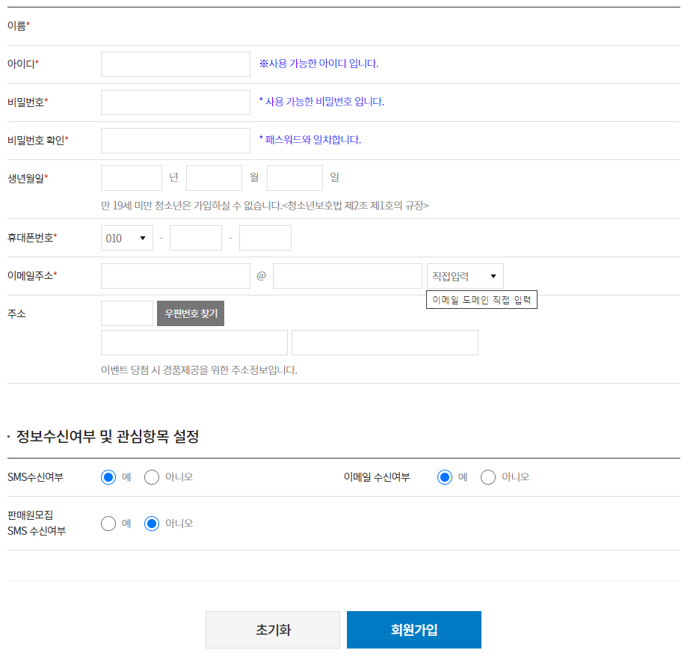
Task: Select 아니오 for SMS수신여부
Action: 152,477
